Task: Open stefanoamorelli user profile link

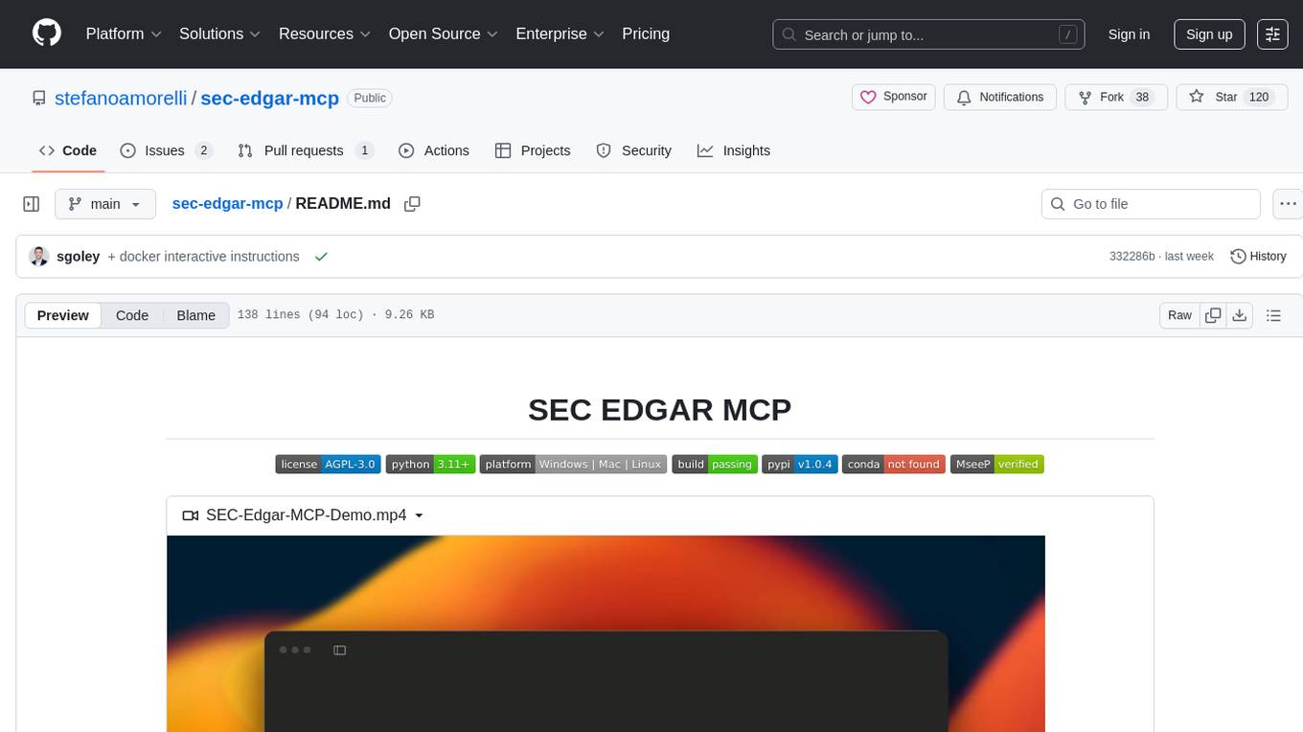Action: click(x=122, y=98)
